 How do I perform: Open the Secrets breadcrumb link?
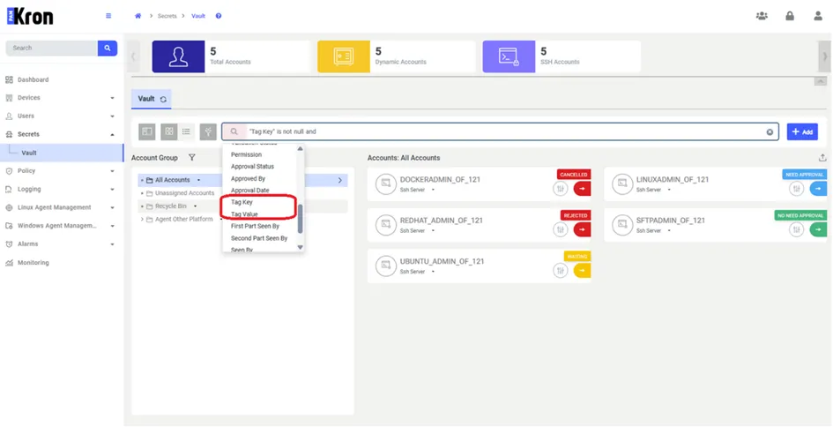(x=167, y=16)
